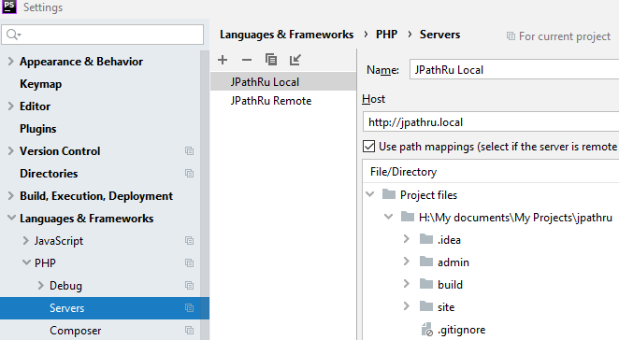Image resolution: width=619 pixels, height=340 pixels.
Task: Click the PhpStorm logo icon in title bar
Action: point(9,7)
